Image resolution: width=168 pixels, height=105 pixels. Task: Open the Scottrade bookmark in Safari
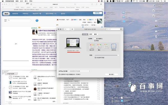(62, 7)
